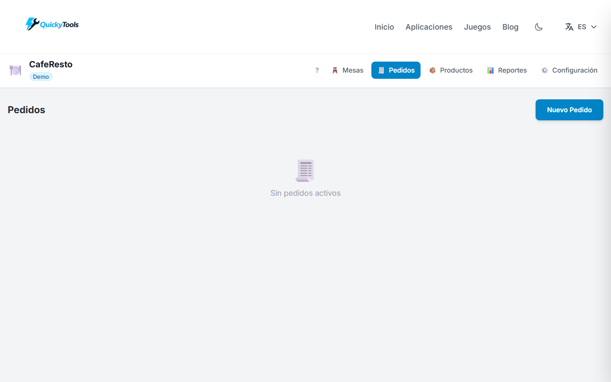This screenshot has height=382, width=611.
Task: Click the CafeResto restaurant plate icon
Action: click(15, 70)
